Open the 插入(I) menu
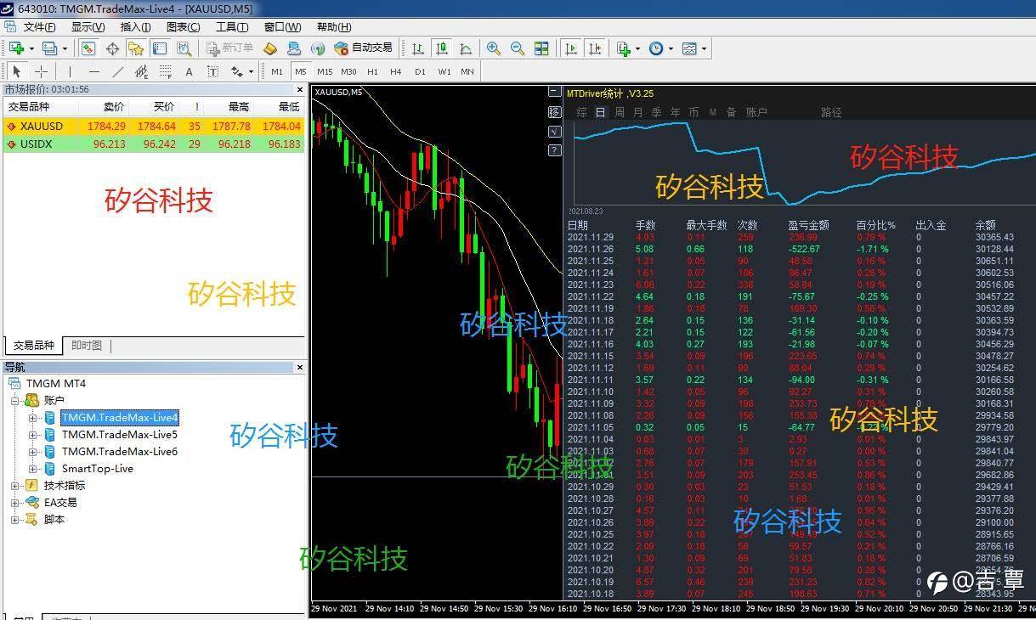This screenshot has height=620, width=1036. point(136,27)
